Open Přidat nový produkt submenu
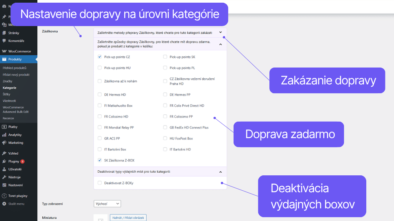The image size is (394, 221). click(16, 75)
